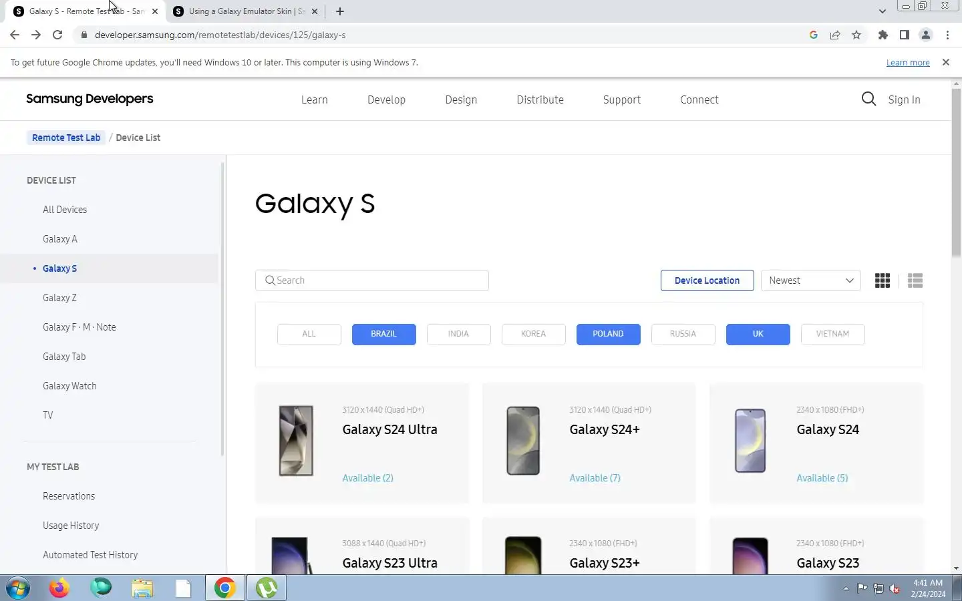Open the Connect menu

[x=699, y=99]
